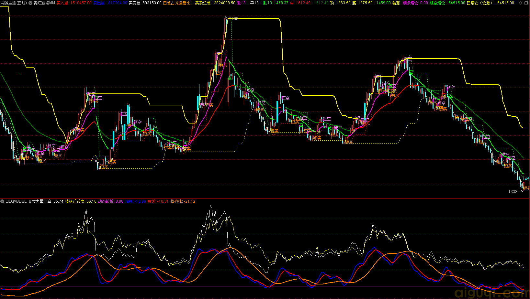
Task: Click the 情绪活跃度: 56.16 readout
Action: [x=81, y=201]
